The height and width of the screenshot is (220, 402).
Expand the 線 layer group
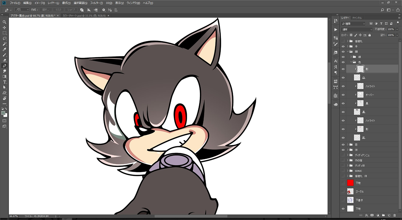pyautogui.click(x=351, y=57)
